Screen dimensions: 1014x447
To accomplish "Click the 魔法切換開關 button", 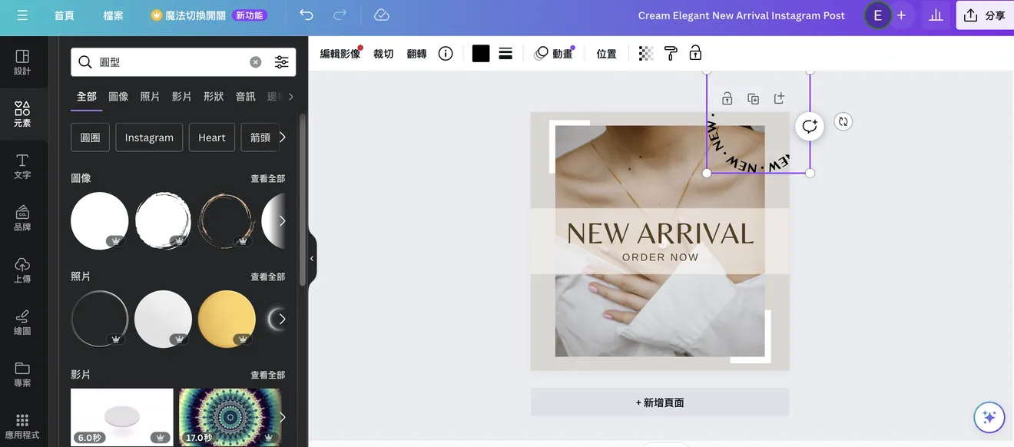I will click(x=209, y=15).
